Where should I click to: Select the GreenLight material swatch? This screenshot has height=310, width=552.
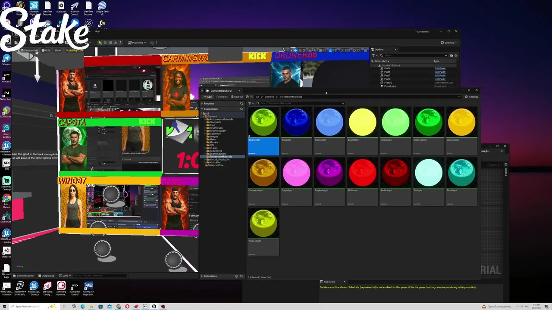coord(395,122)
